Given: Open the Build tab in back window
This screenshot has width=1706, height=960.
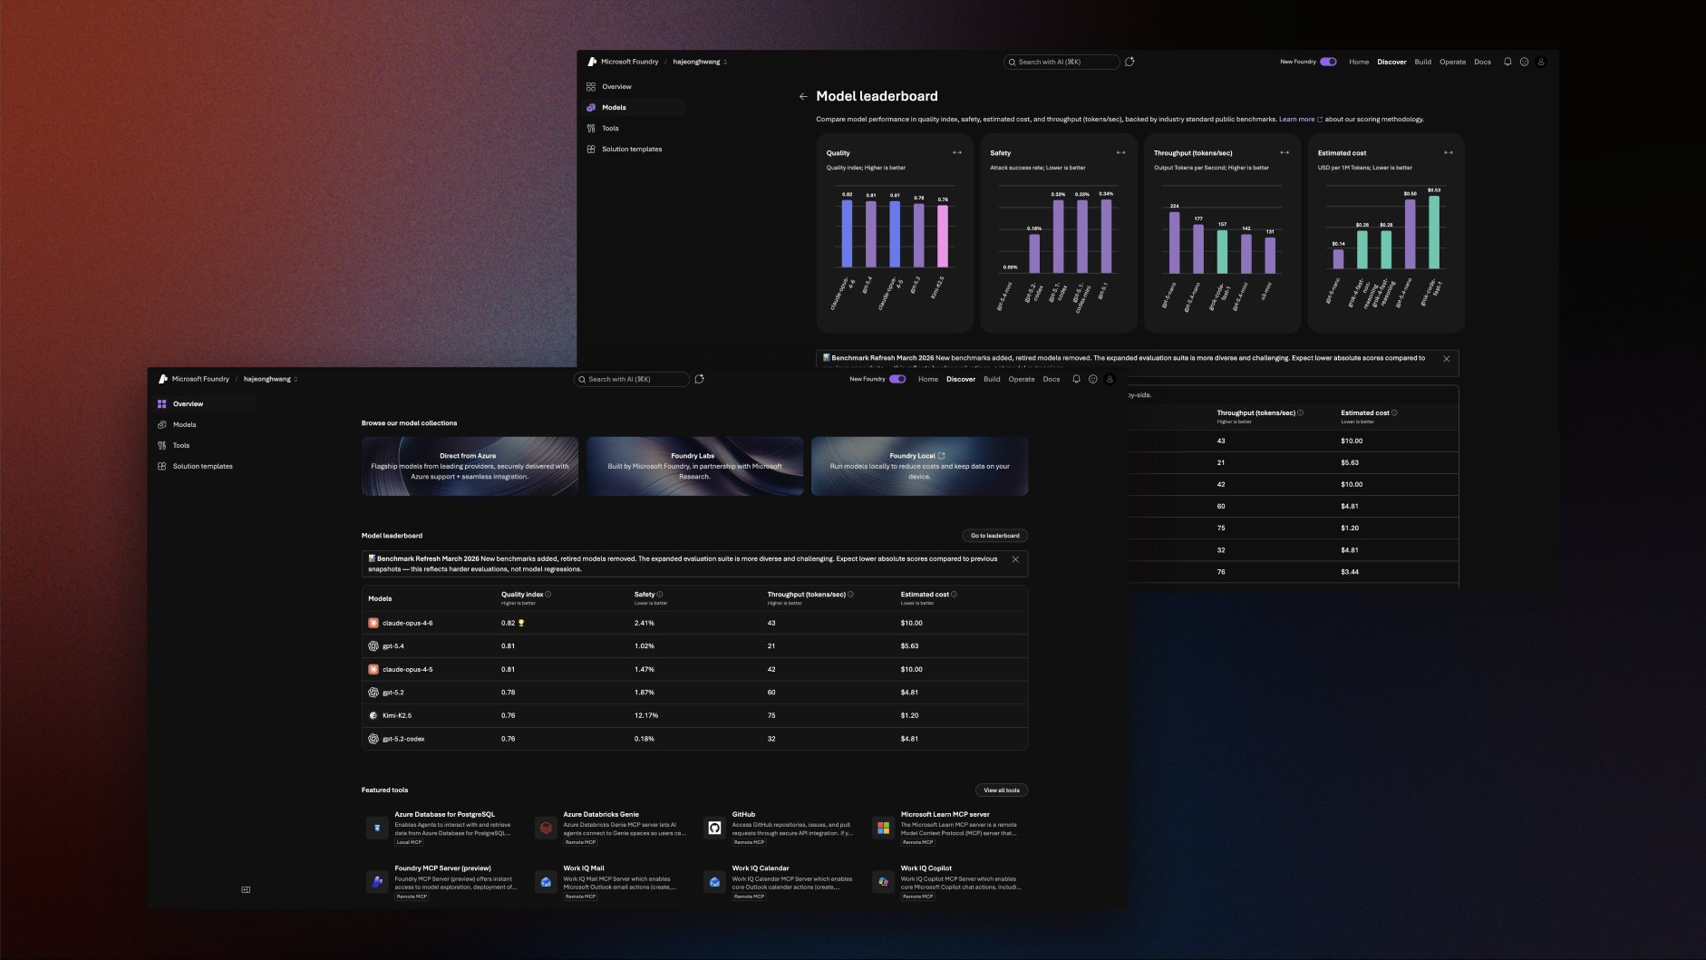Looking at the screenshot, I should click(x=1423, y=62).
